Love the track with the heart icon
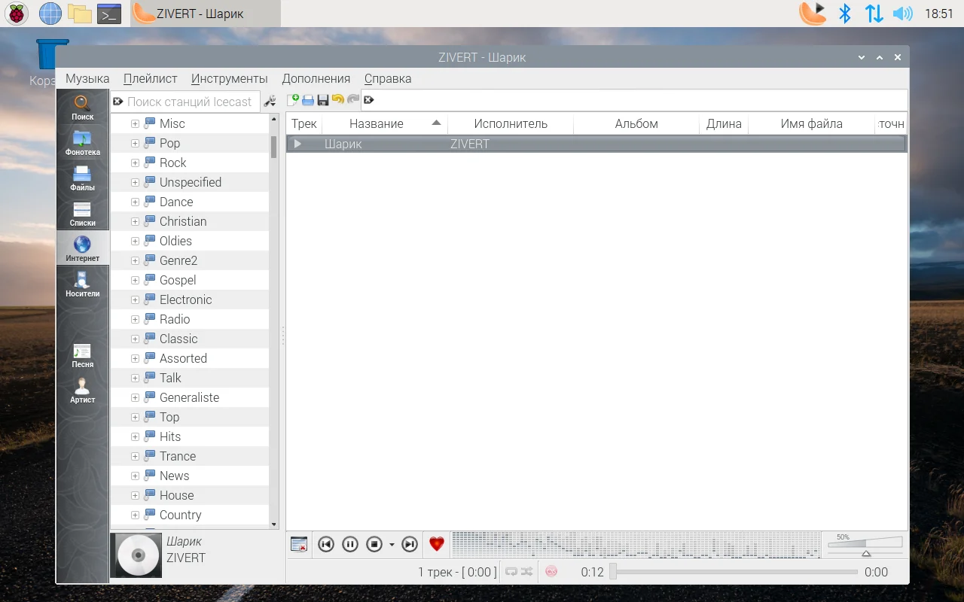The width and height of the screenshot is (964, 602). (437, 543)
